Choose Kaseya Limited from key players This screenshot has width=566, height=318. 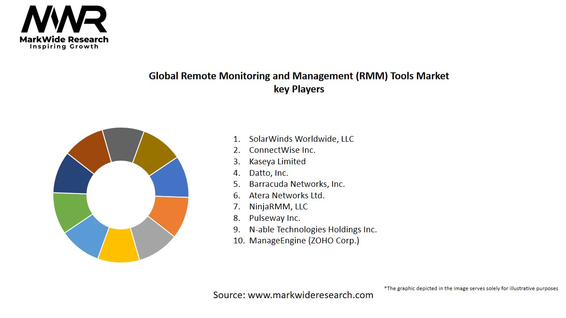277,161
